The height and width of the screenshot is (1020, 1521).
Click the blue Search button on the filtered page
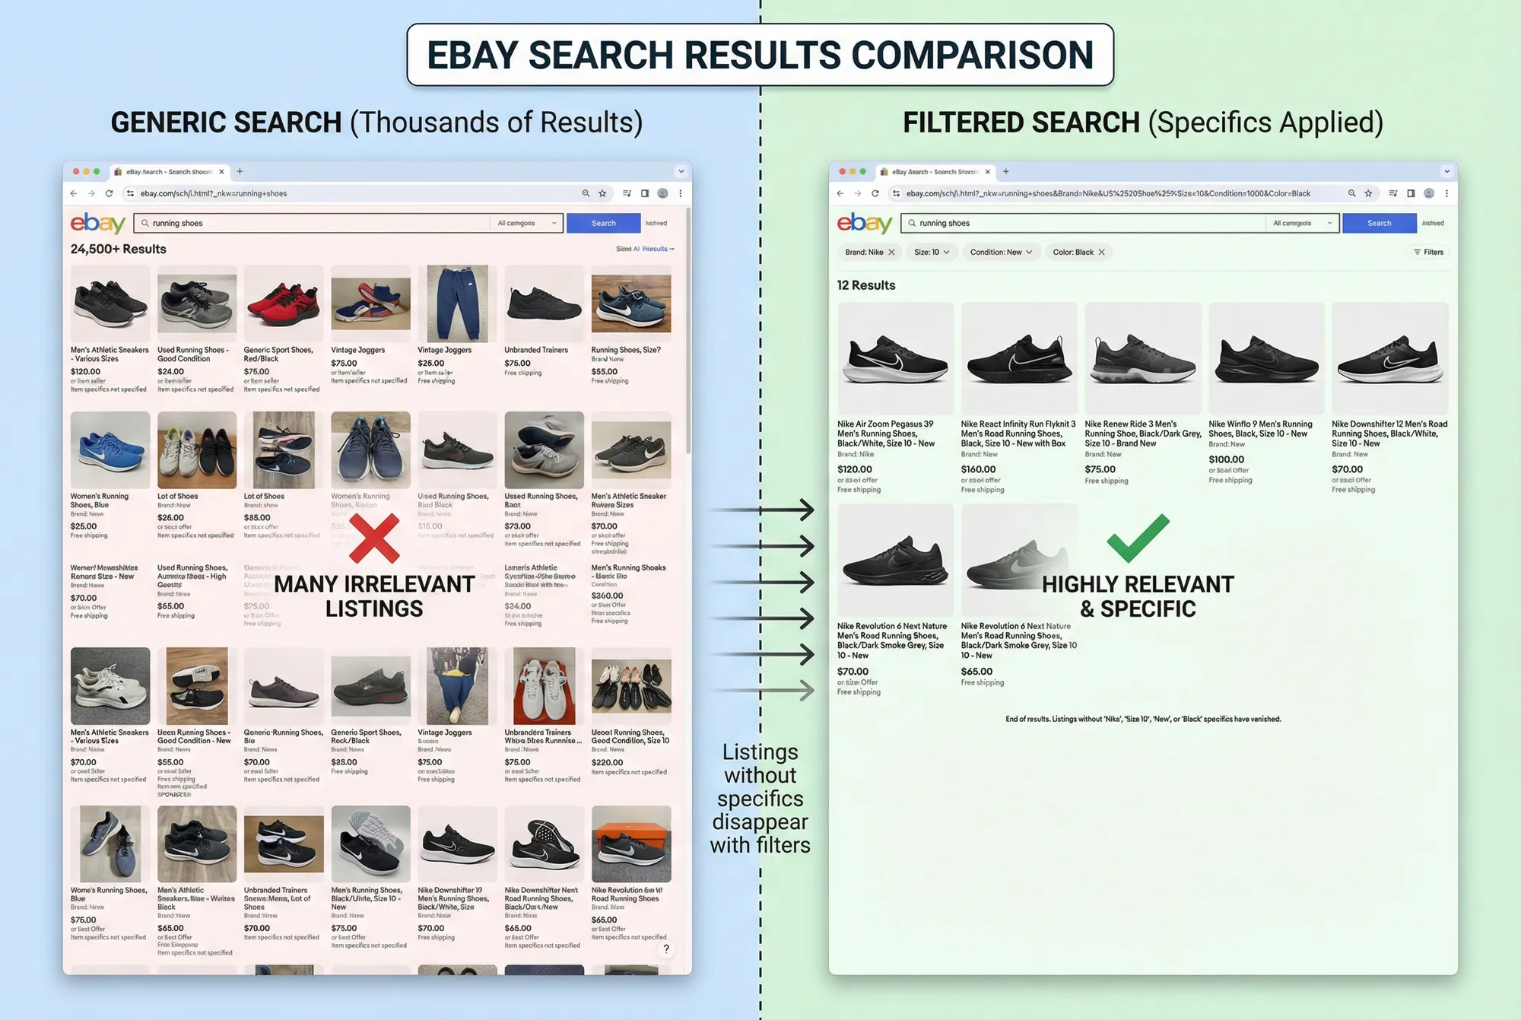point(1379,223)
